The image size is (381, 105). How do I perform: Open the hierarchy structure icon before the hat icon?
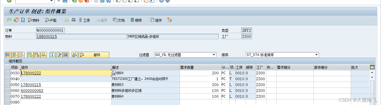tap(67, 20)
